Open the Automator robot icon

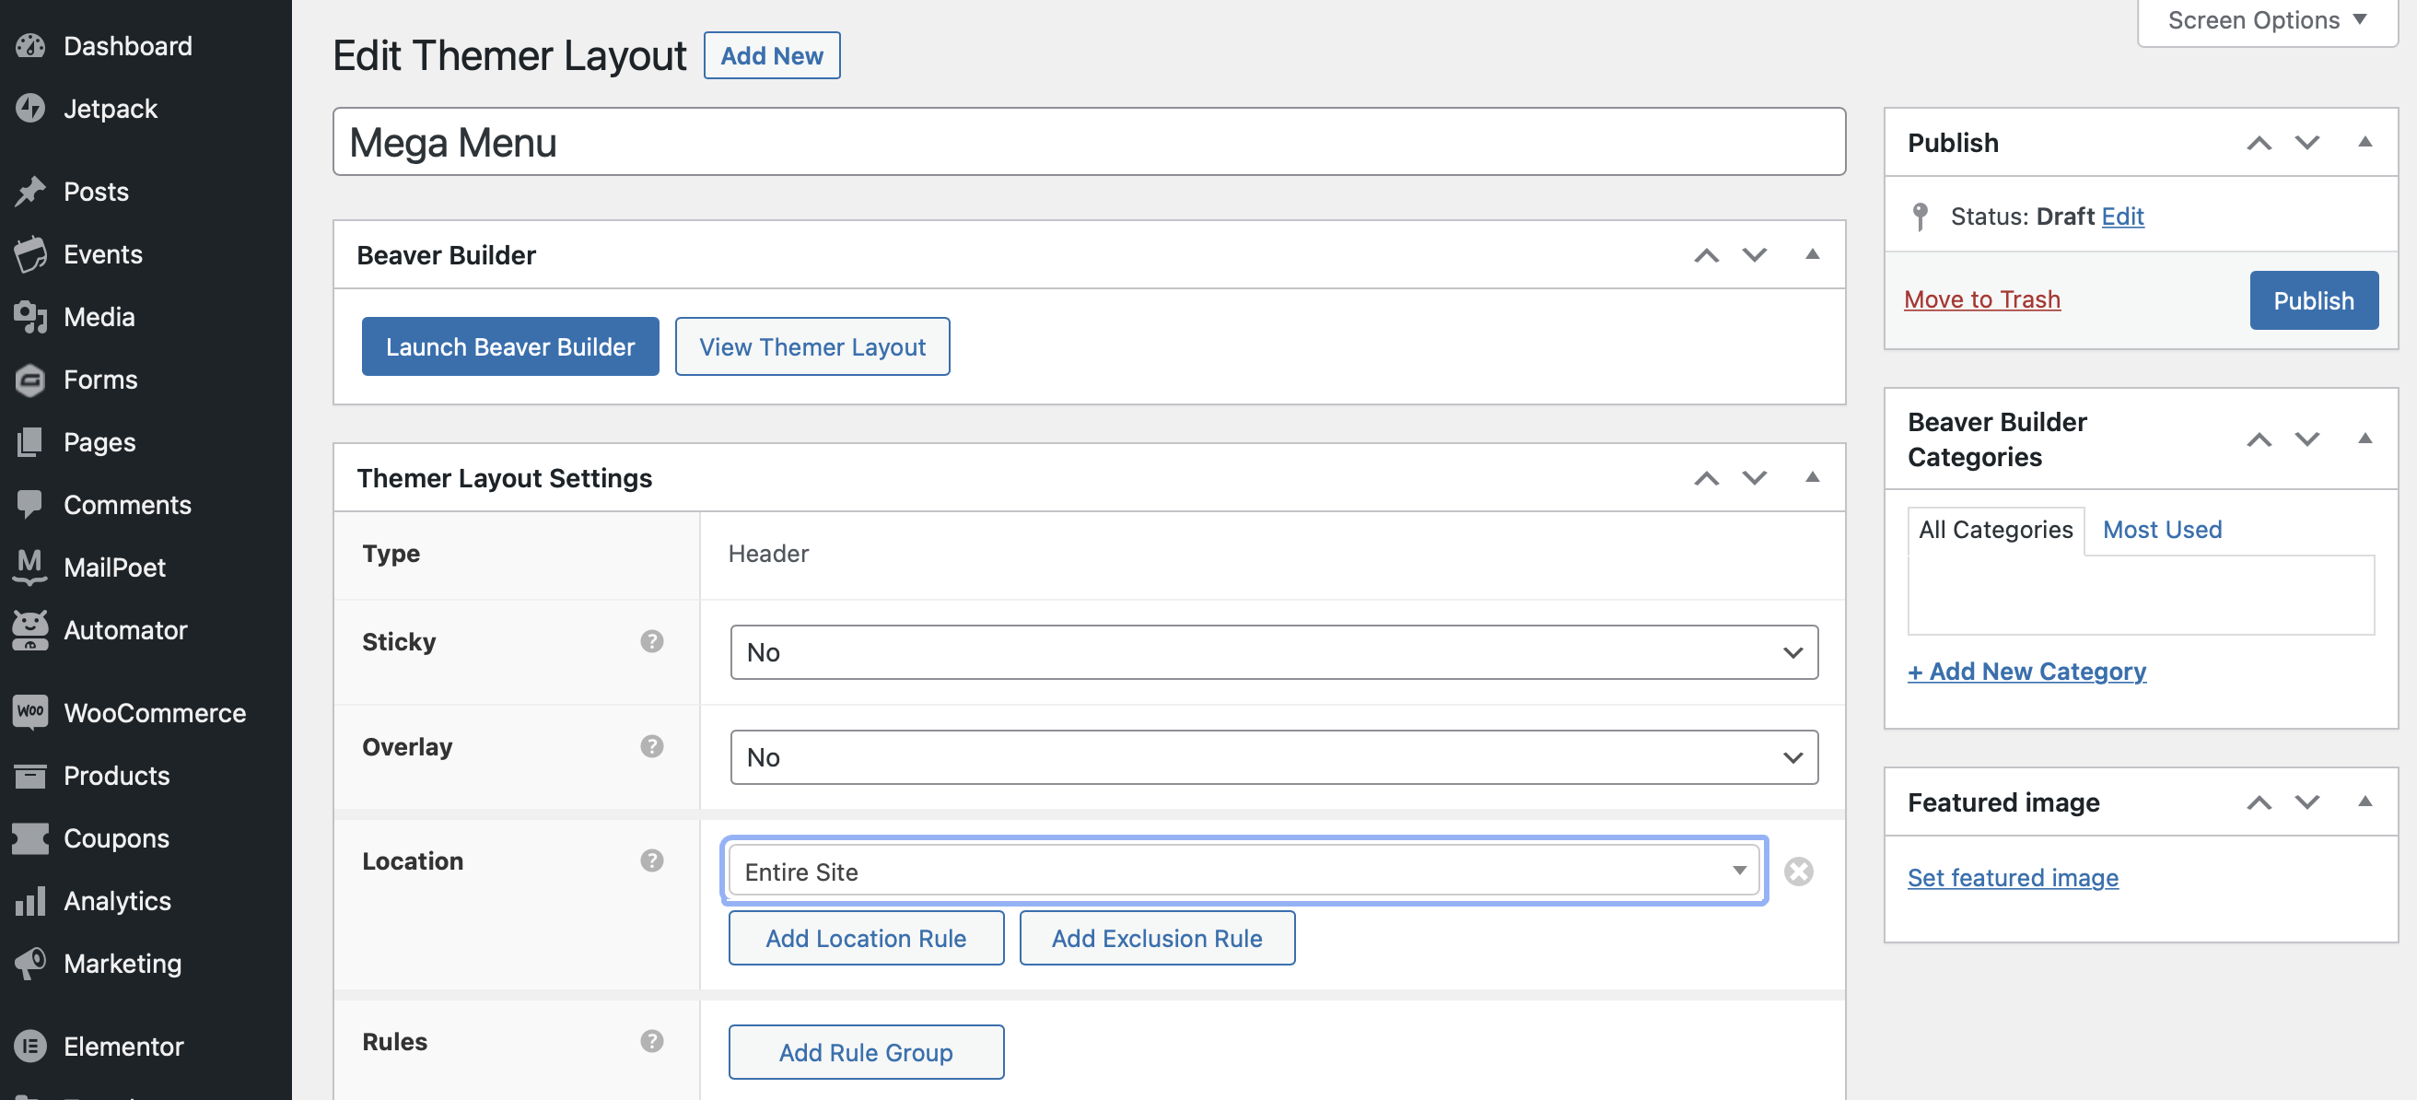click(x=30, y=629)
